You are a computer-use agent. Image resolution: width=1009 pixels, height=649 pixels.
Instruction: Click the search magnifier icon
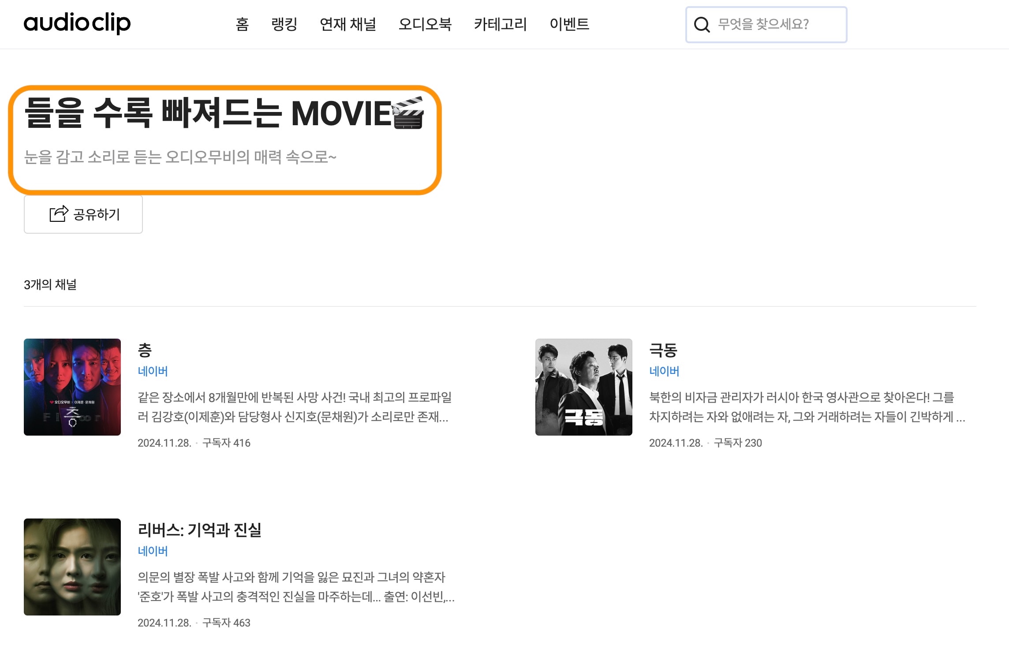702,25
